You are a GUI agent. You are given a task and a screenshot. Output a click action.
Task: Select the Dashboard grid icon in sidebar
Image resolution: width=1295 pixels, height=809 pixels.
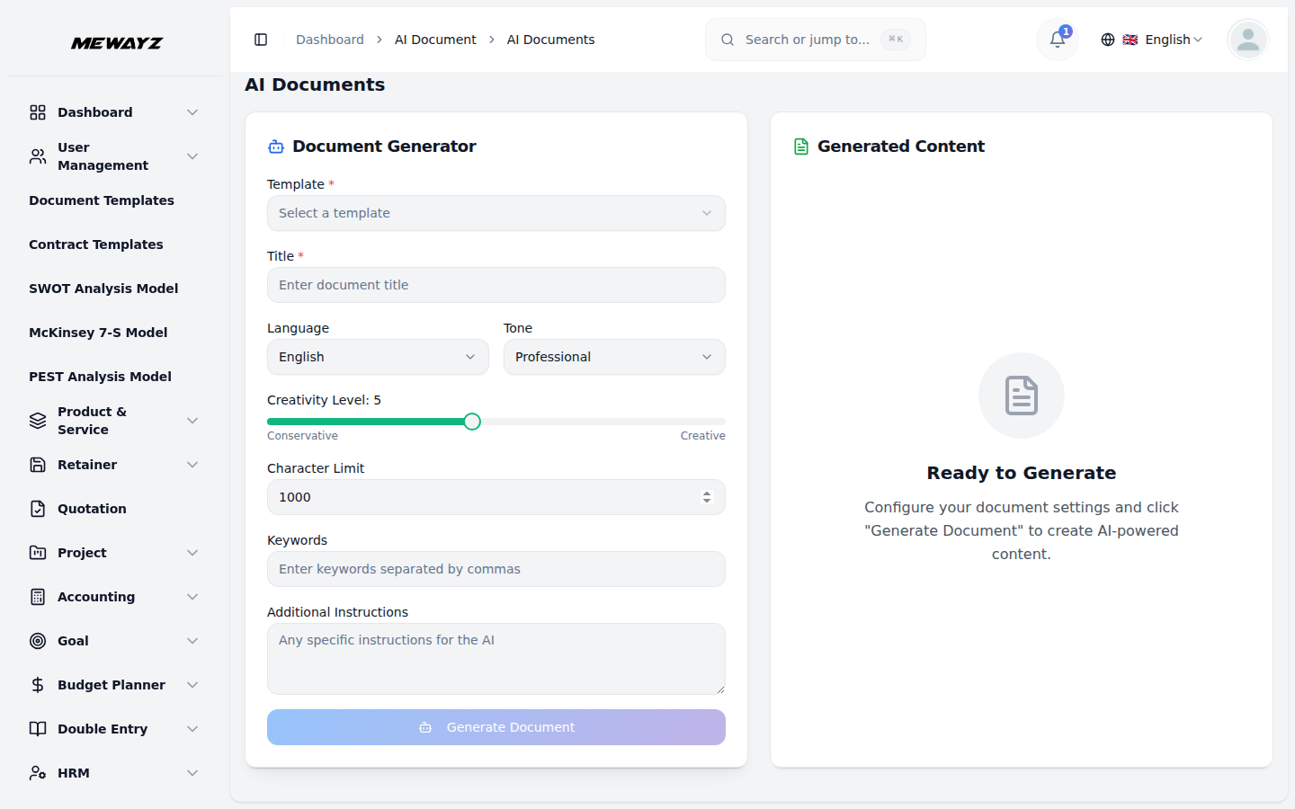coord(37,111)
